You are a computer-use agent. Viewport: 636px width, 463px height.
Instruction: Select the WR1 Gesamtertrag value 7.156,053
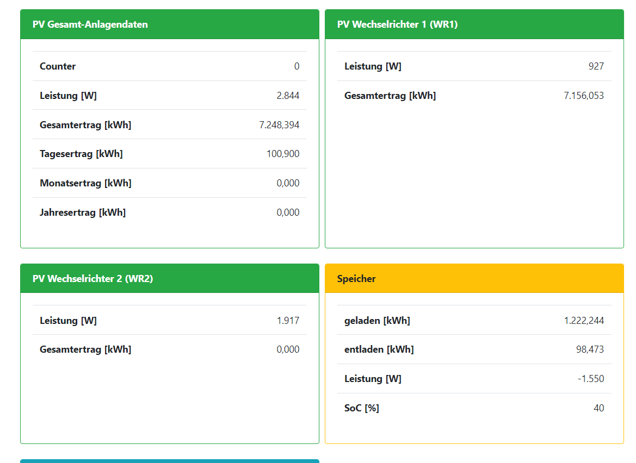pos(584,96)
